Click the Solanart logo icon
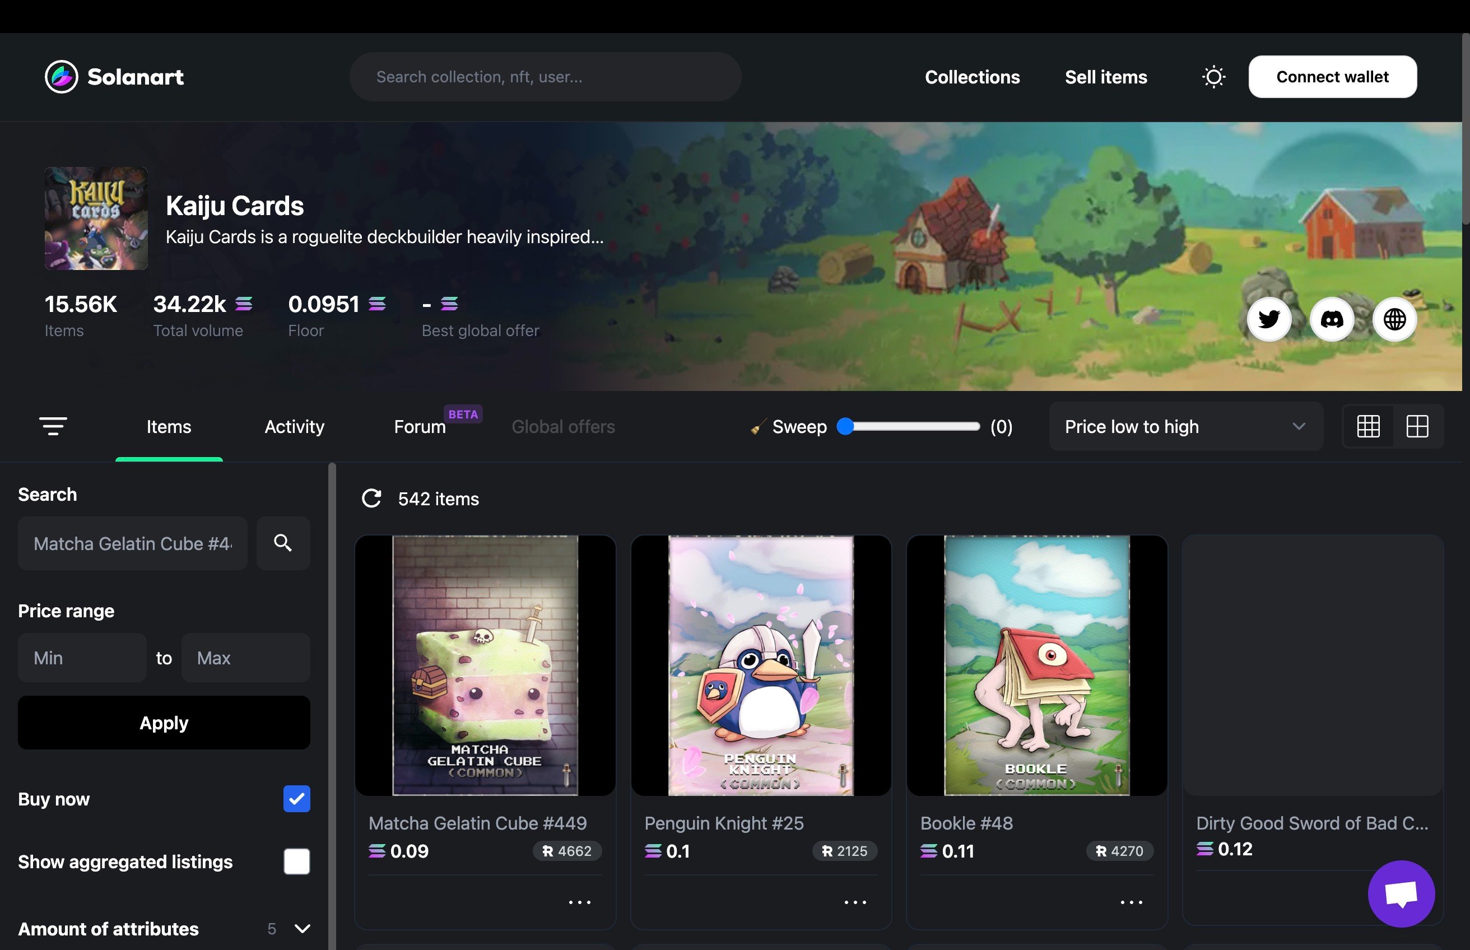This screenshot has width=1470, height=950. point(61,77)
